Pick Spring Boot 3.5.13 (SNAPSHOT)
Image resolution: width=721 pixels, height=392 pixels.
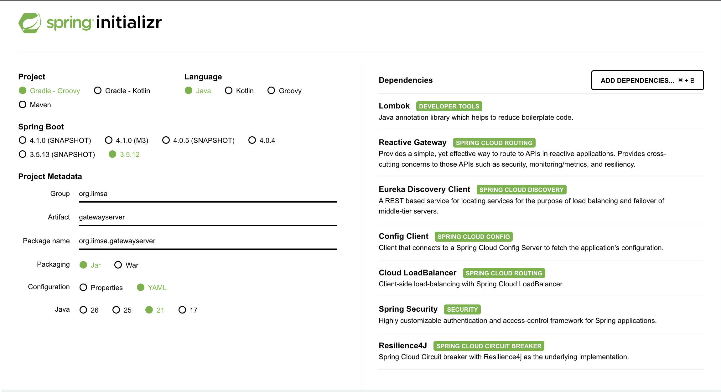23,154
